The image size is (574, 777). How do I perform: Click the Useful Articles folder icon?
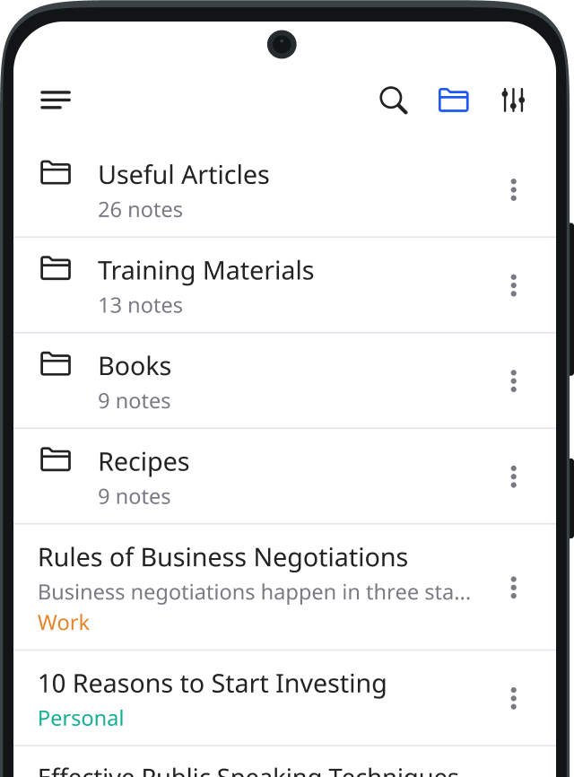coord(56,172)
